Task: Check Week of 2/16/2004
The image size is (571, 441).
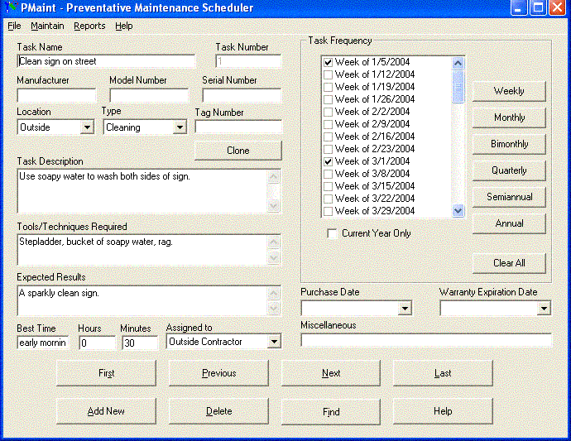Action: click(x=328, y=137)
